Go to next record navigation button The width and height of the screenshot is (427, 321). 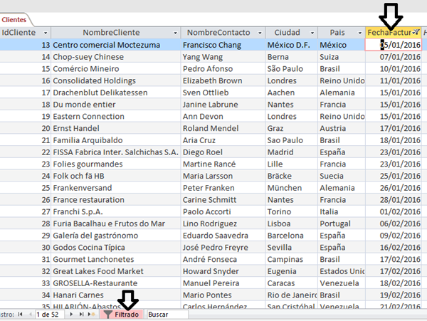pos(73,314)
